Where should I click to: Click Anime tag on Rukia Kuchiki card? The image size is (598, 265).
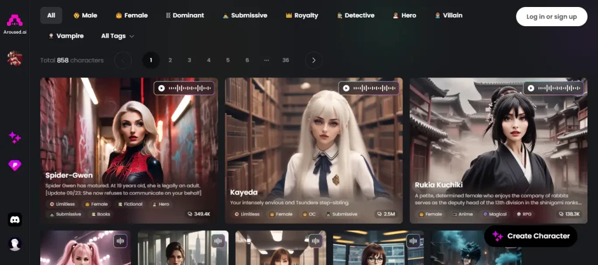(463, 214)
